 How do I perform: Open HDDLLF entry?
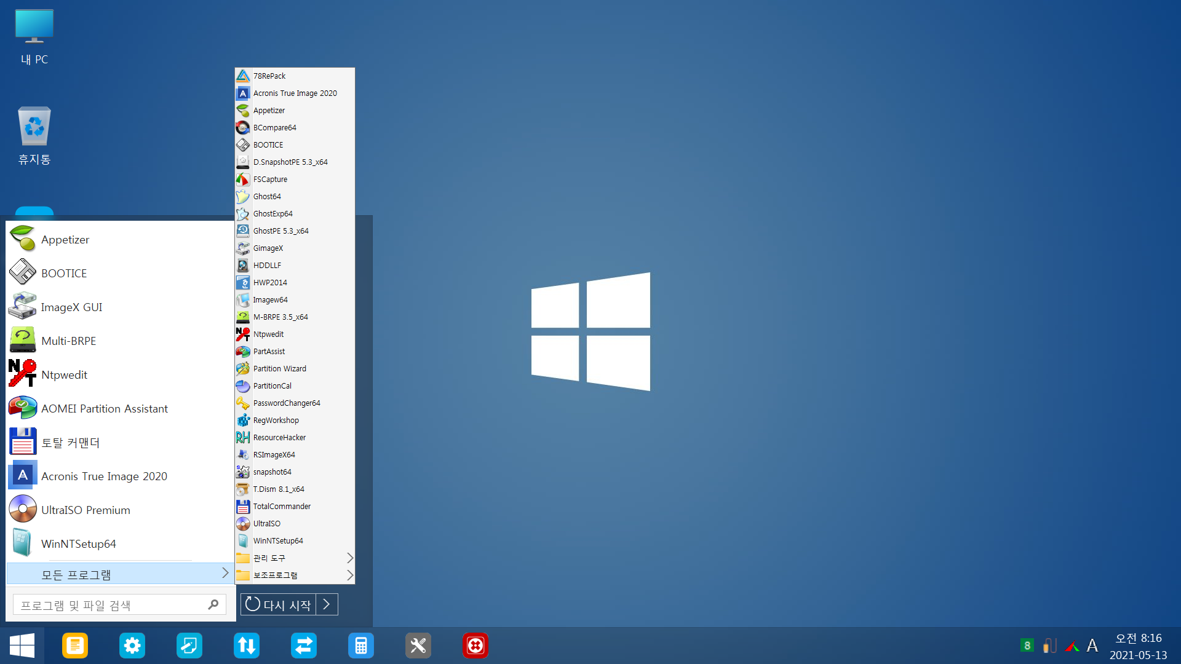pos(295,265)
